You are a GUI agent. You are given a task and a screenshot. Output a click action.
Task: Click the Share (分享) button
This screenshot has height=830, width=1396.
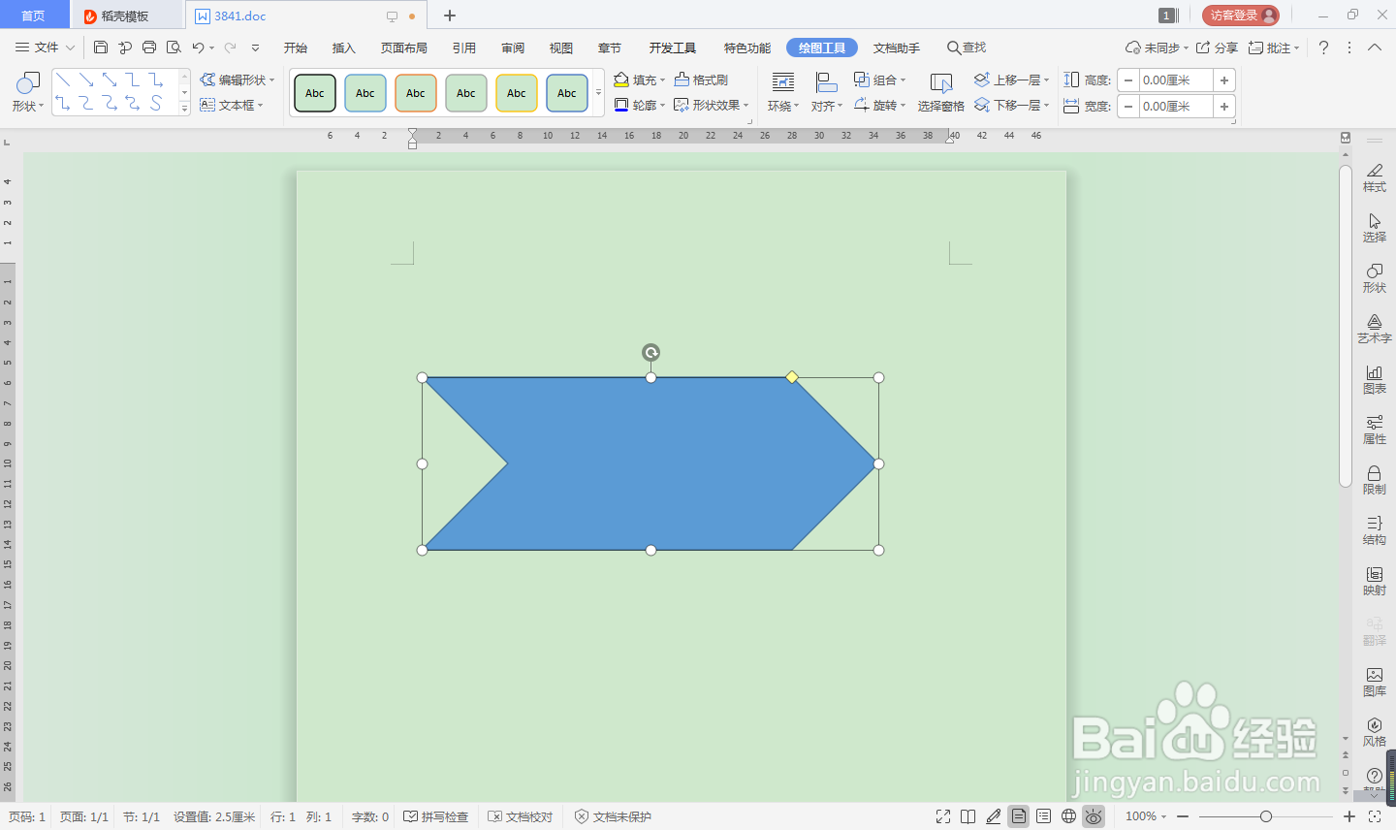1217,48
